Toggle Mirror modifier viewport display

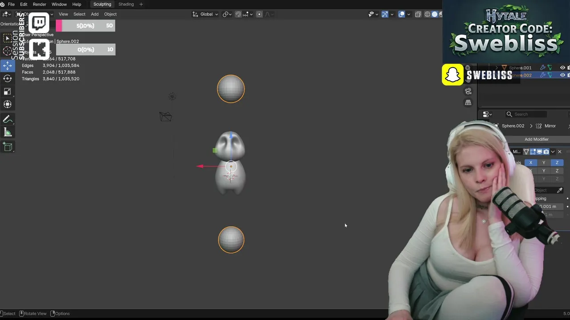click(539, 152)
